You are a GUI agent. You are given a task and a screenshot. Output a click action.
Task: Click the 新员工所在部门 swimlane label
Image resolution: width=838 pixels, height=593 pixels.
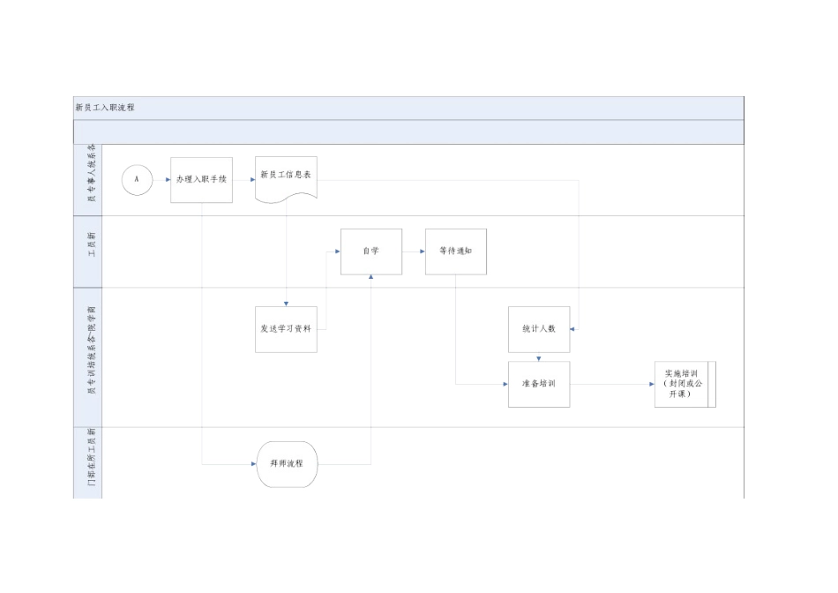click(92, 462)
